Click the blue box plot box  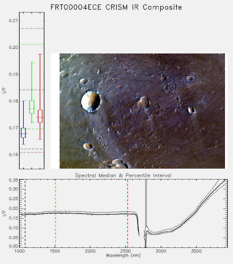pos(23,133)
